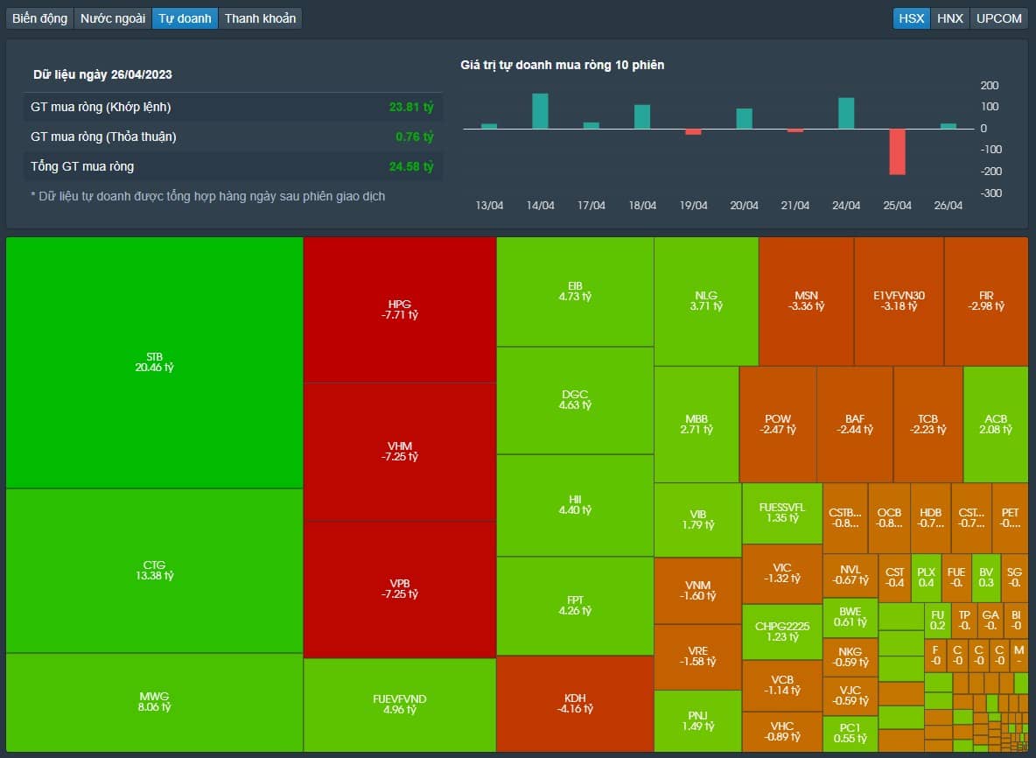Select the NLG 3.71 tỷ tile
Image resolution: width=1036 pixels, height=758 pixels.
coord(706,301)
